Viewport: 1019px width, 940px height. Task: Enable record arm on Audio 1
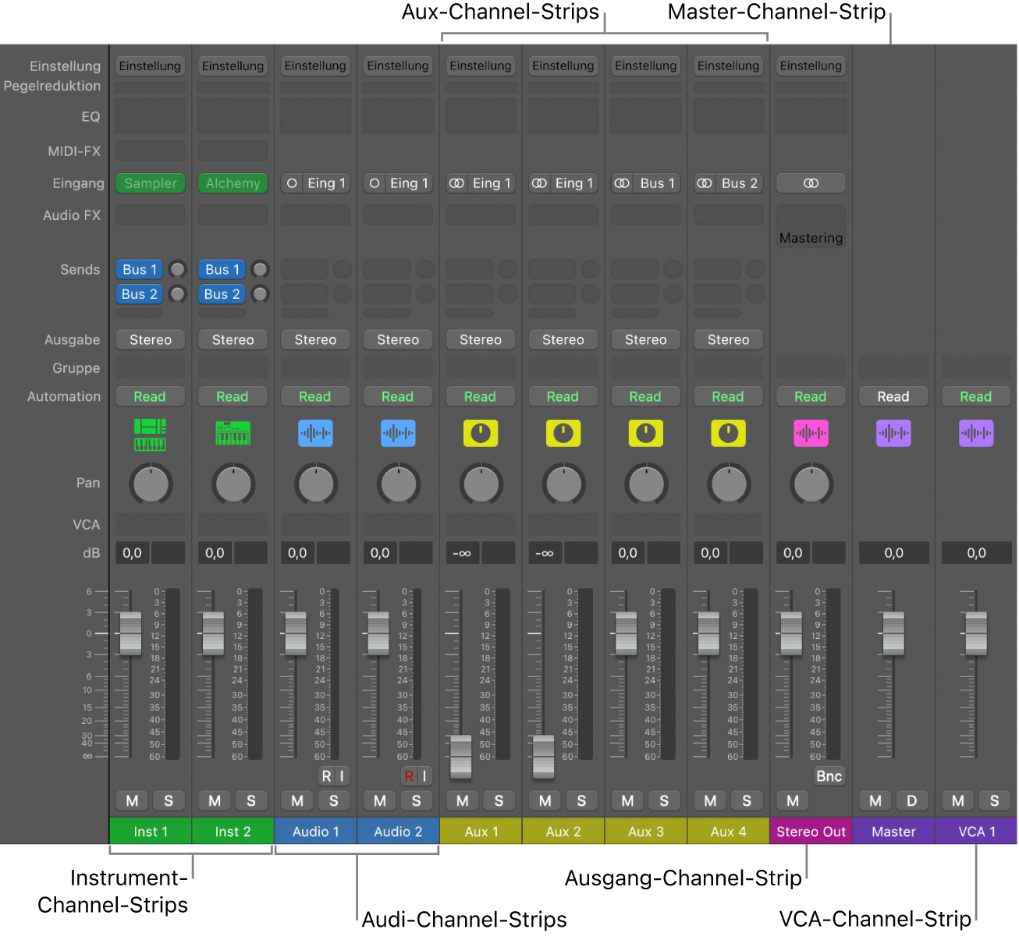325,775
